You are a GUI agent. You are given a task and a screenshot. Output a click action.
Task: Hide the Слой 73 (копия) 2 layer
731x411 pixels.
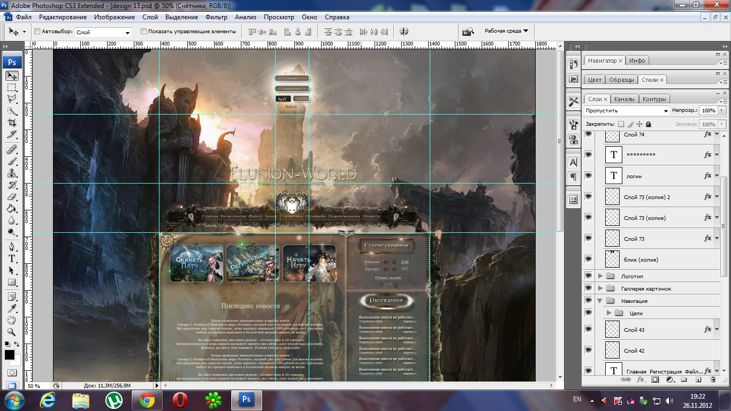tap(589, 196)
